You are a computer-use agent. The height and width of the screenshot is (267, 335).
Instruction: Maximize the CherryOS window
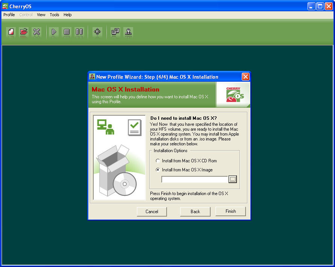click(x=320, y=6)
